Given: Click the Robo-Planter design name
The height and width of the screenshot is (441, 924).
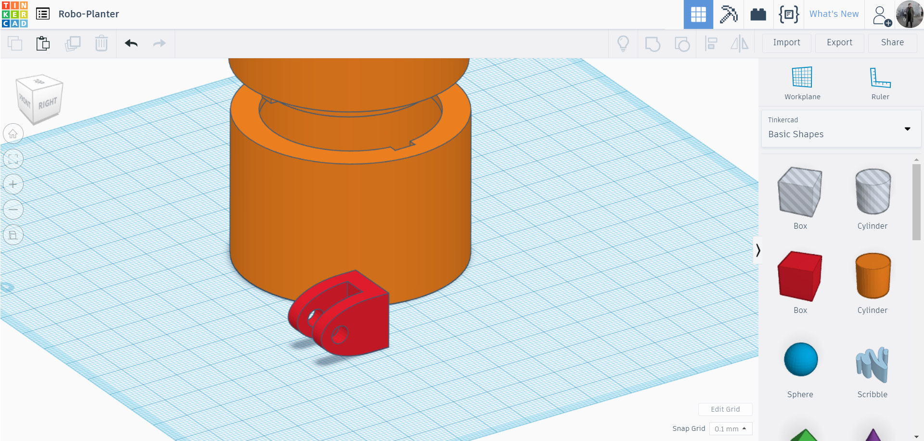Looking at the screenshot, I should click(89, 14).
